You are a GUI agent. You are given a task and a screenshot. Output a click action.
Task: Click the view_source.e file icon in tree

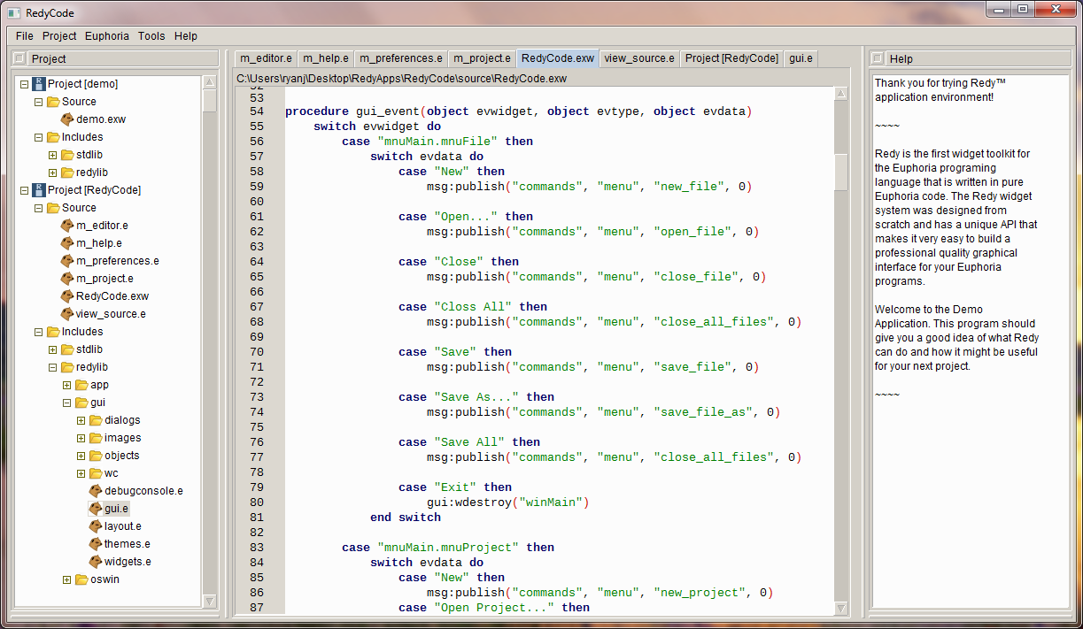67,314
